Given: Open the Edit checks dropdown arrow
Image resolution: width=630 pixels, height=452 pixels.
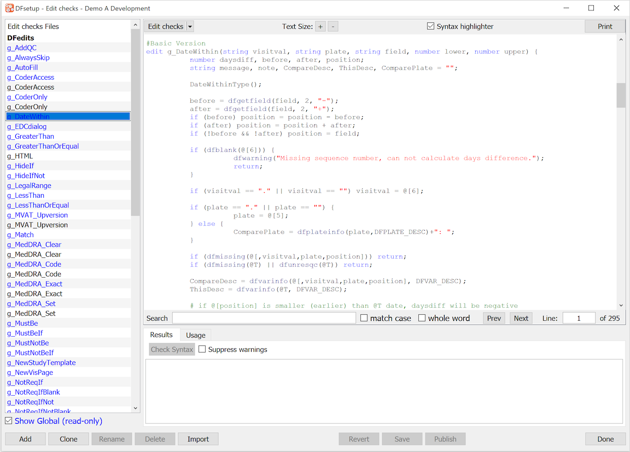Looking at the screenshot, I should pyautogui.click(x=190, y=26).
